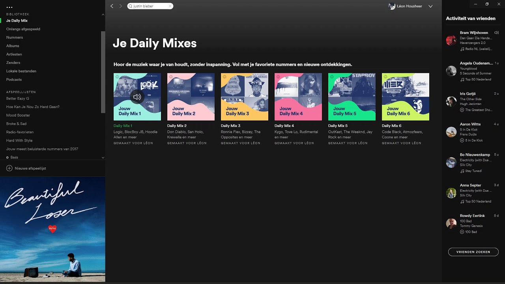Click the Daily Mix 5 title link

(x=338, y=126)
